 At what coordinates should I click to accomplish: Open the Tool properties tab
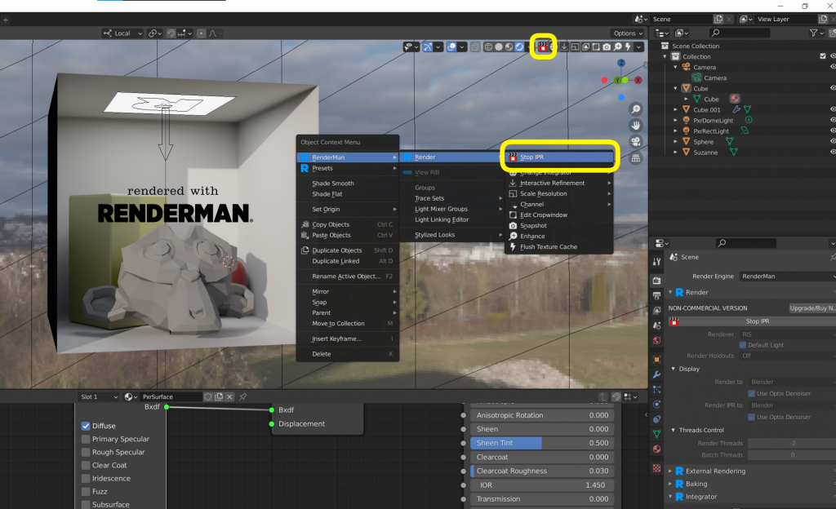(657, 261)
